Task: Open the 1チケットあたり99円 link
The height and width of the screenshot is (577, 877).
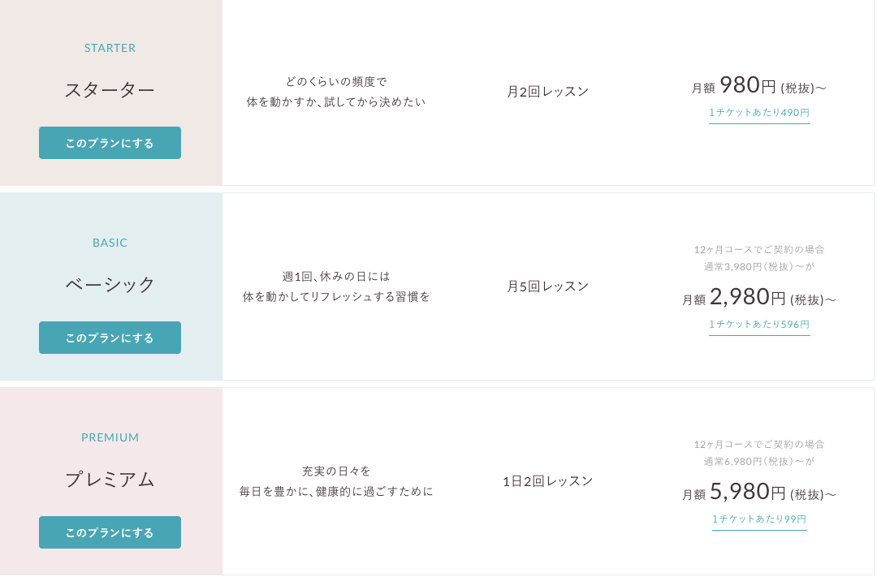Action: tap(759, 519)
